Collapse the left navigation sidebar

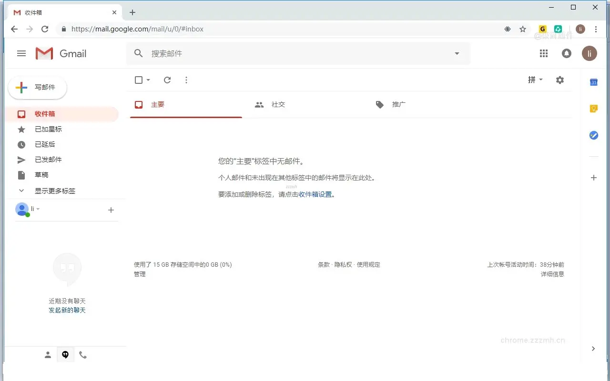pyautogui.click(x=21, y=53)
